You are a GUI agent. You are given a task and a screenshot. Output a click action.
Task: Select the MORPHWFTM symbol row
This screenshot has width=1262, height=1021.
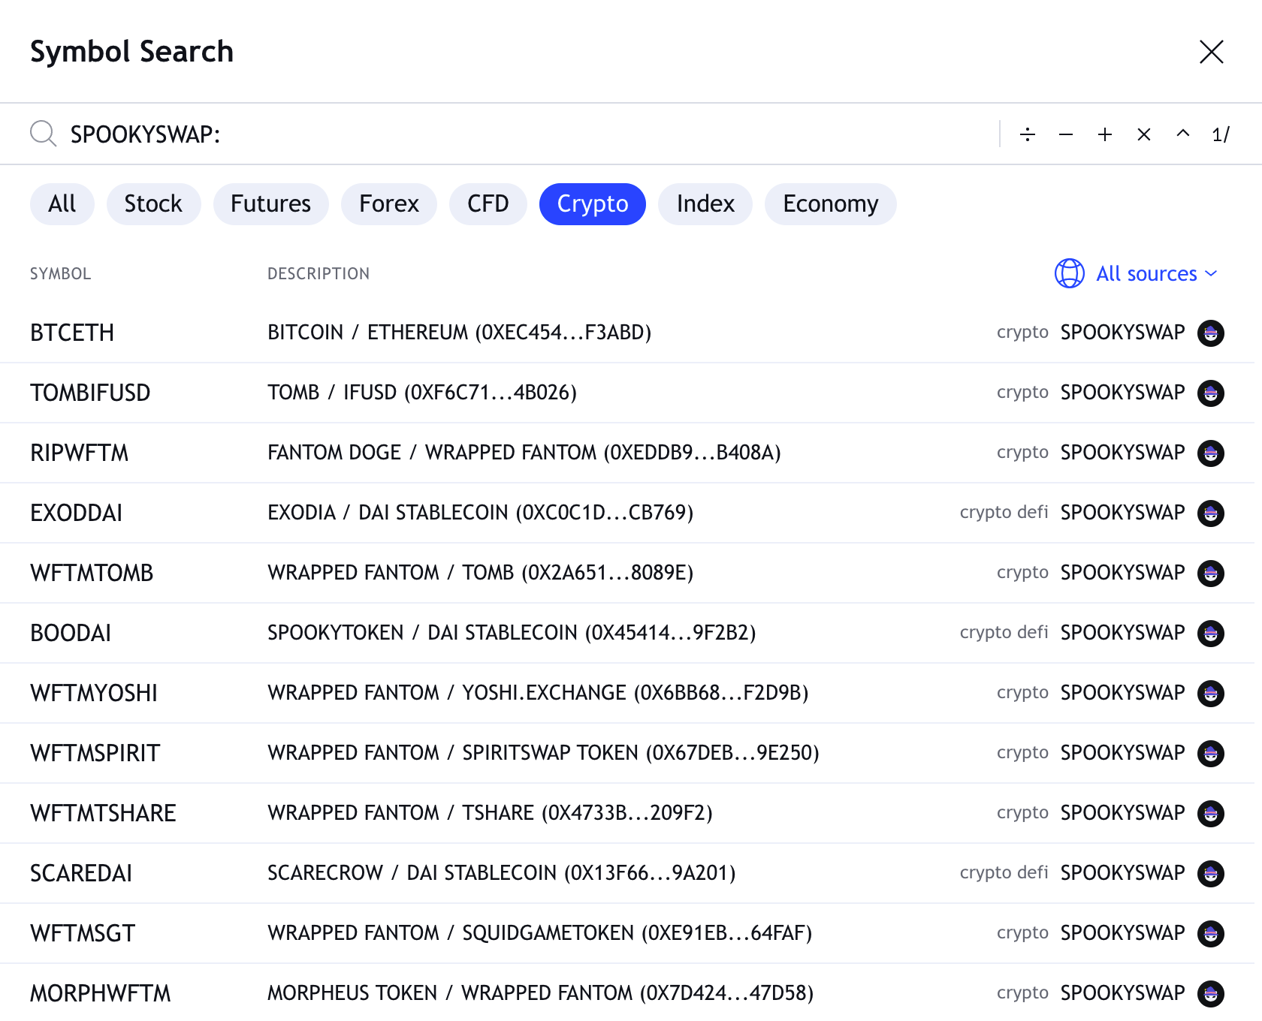click(x=627, y=992)
